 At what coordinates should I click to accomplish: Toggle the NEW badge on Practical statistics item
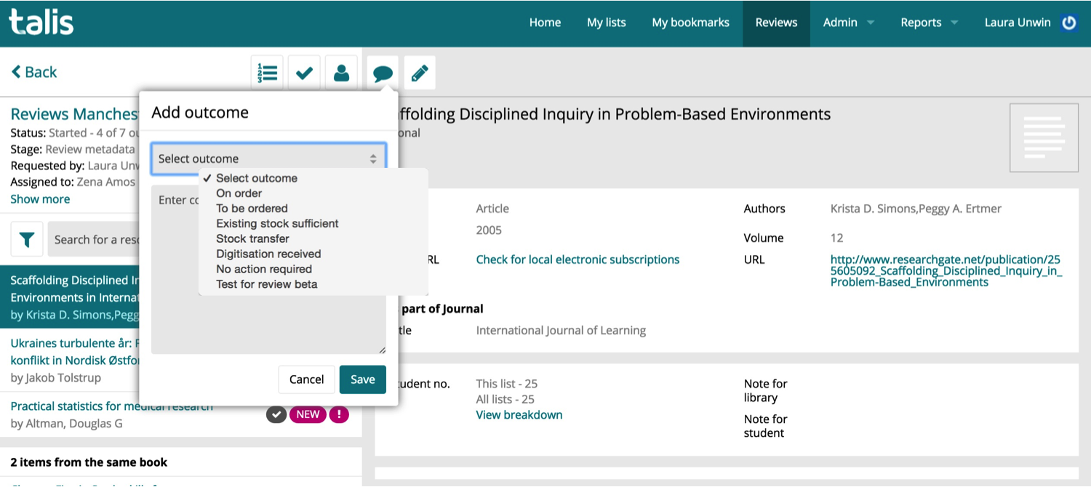[308, 414]
